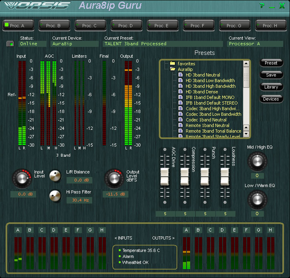Screen dimensions: 290x278
Task: Click the Mid / High EQ knob
Action: pos(257,161)
